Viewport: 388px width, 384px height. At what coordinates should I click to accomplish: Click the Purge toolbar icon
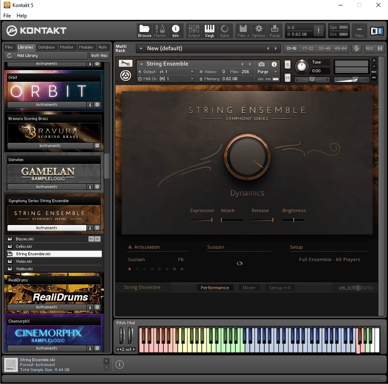tap(275, 31)
